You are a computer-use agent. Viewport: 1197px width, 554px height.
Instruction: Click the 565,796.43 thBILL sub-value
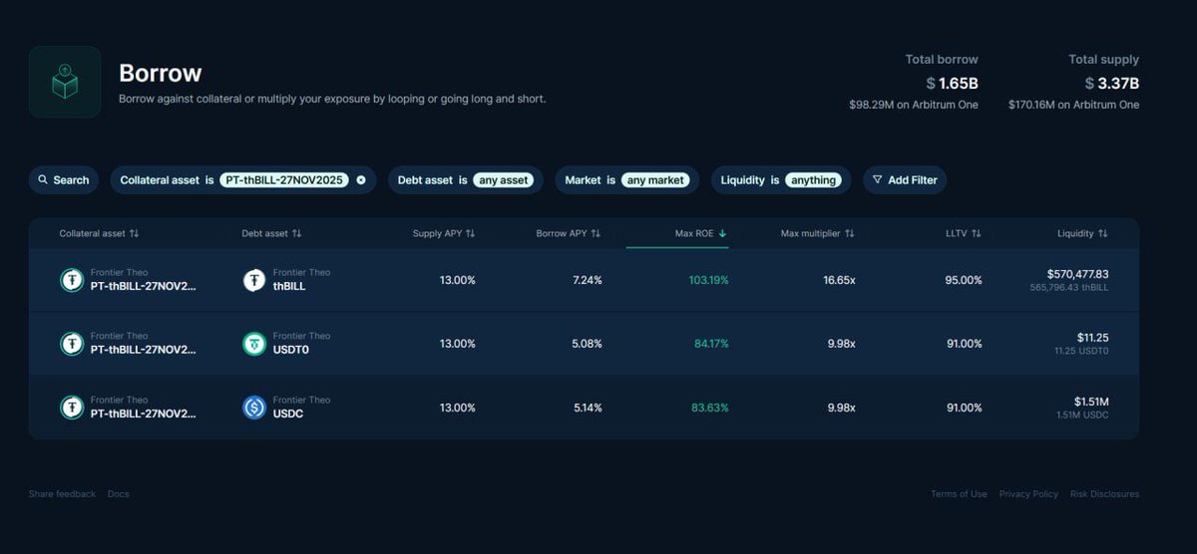(1069, 288)
